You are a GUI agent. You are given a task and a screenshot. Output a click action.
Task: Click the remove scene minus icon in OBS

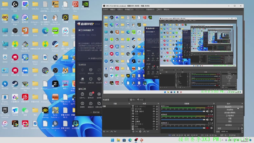click(107, 132)
